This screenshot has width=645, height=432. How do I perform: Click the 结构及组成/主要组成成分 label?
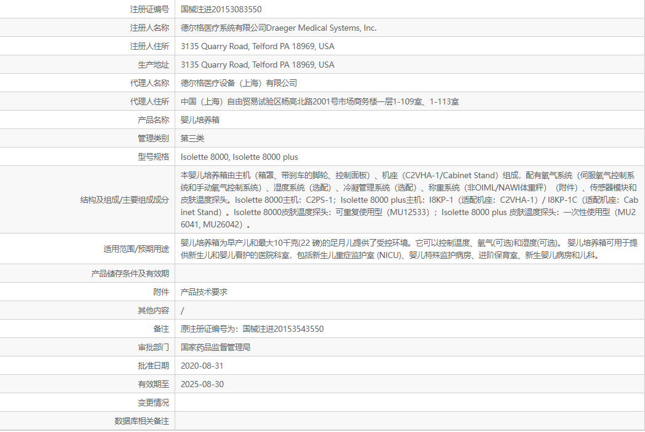124,200
